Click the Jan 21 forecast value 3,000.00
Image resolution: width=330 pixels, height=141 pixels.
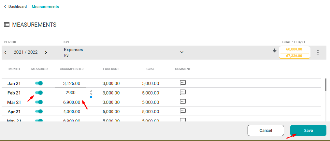pos(111,83)
